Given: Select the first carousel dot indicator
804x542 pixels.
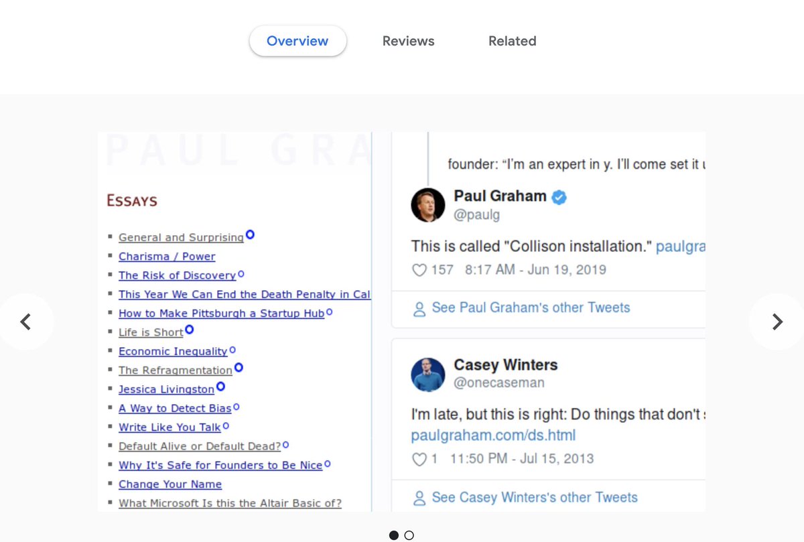Looking at the screenshot, I should point(394,535).
